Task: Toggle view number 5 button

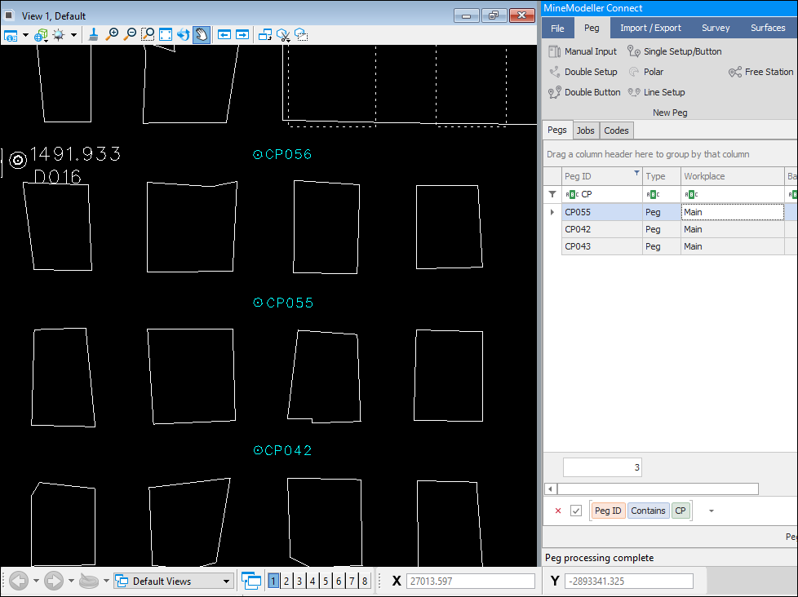Action: [326, 581]
